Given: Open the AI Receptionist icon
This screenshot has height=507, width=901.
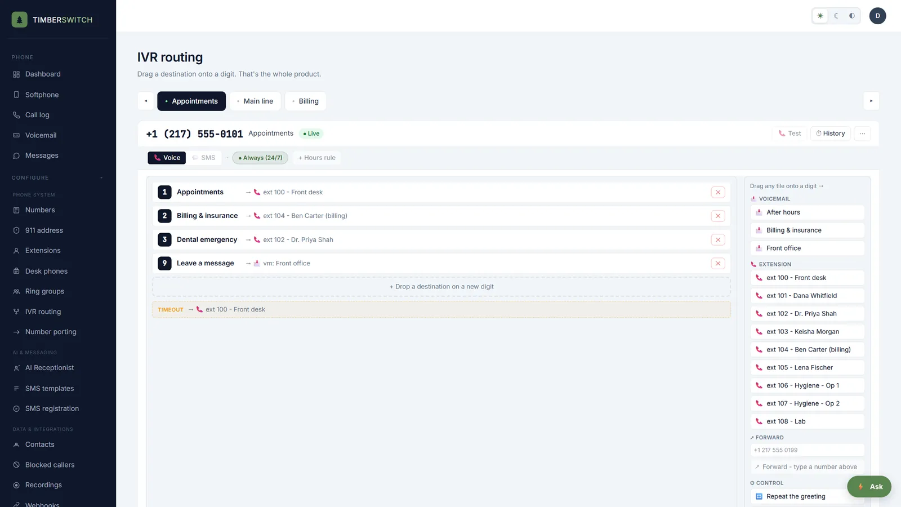Looking at the screenshot, I should [16, 368].
